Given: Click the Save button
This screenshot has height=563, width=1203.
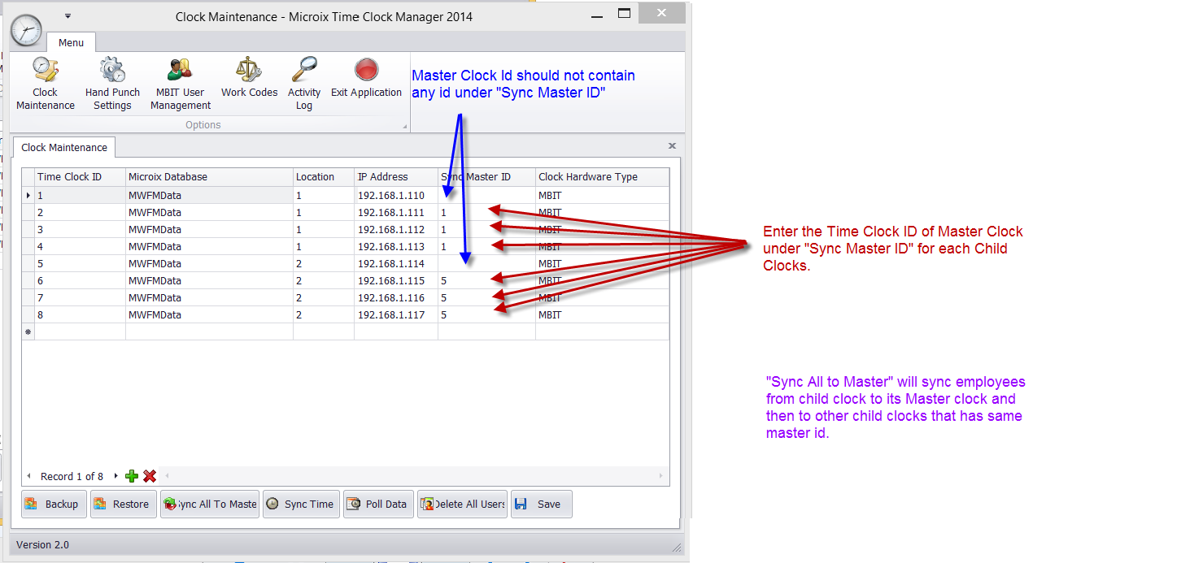Looking at the screenshot, I should 541,504.
